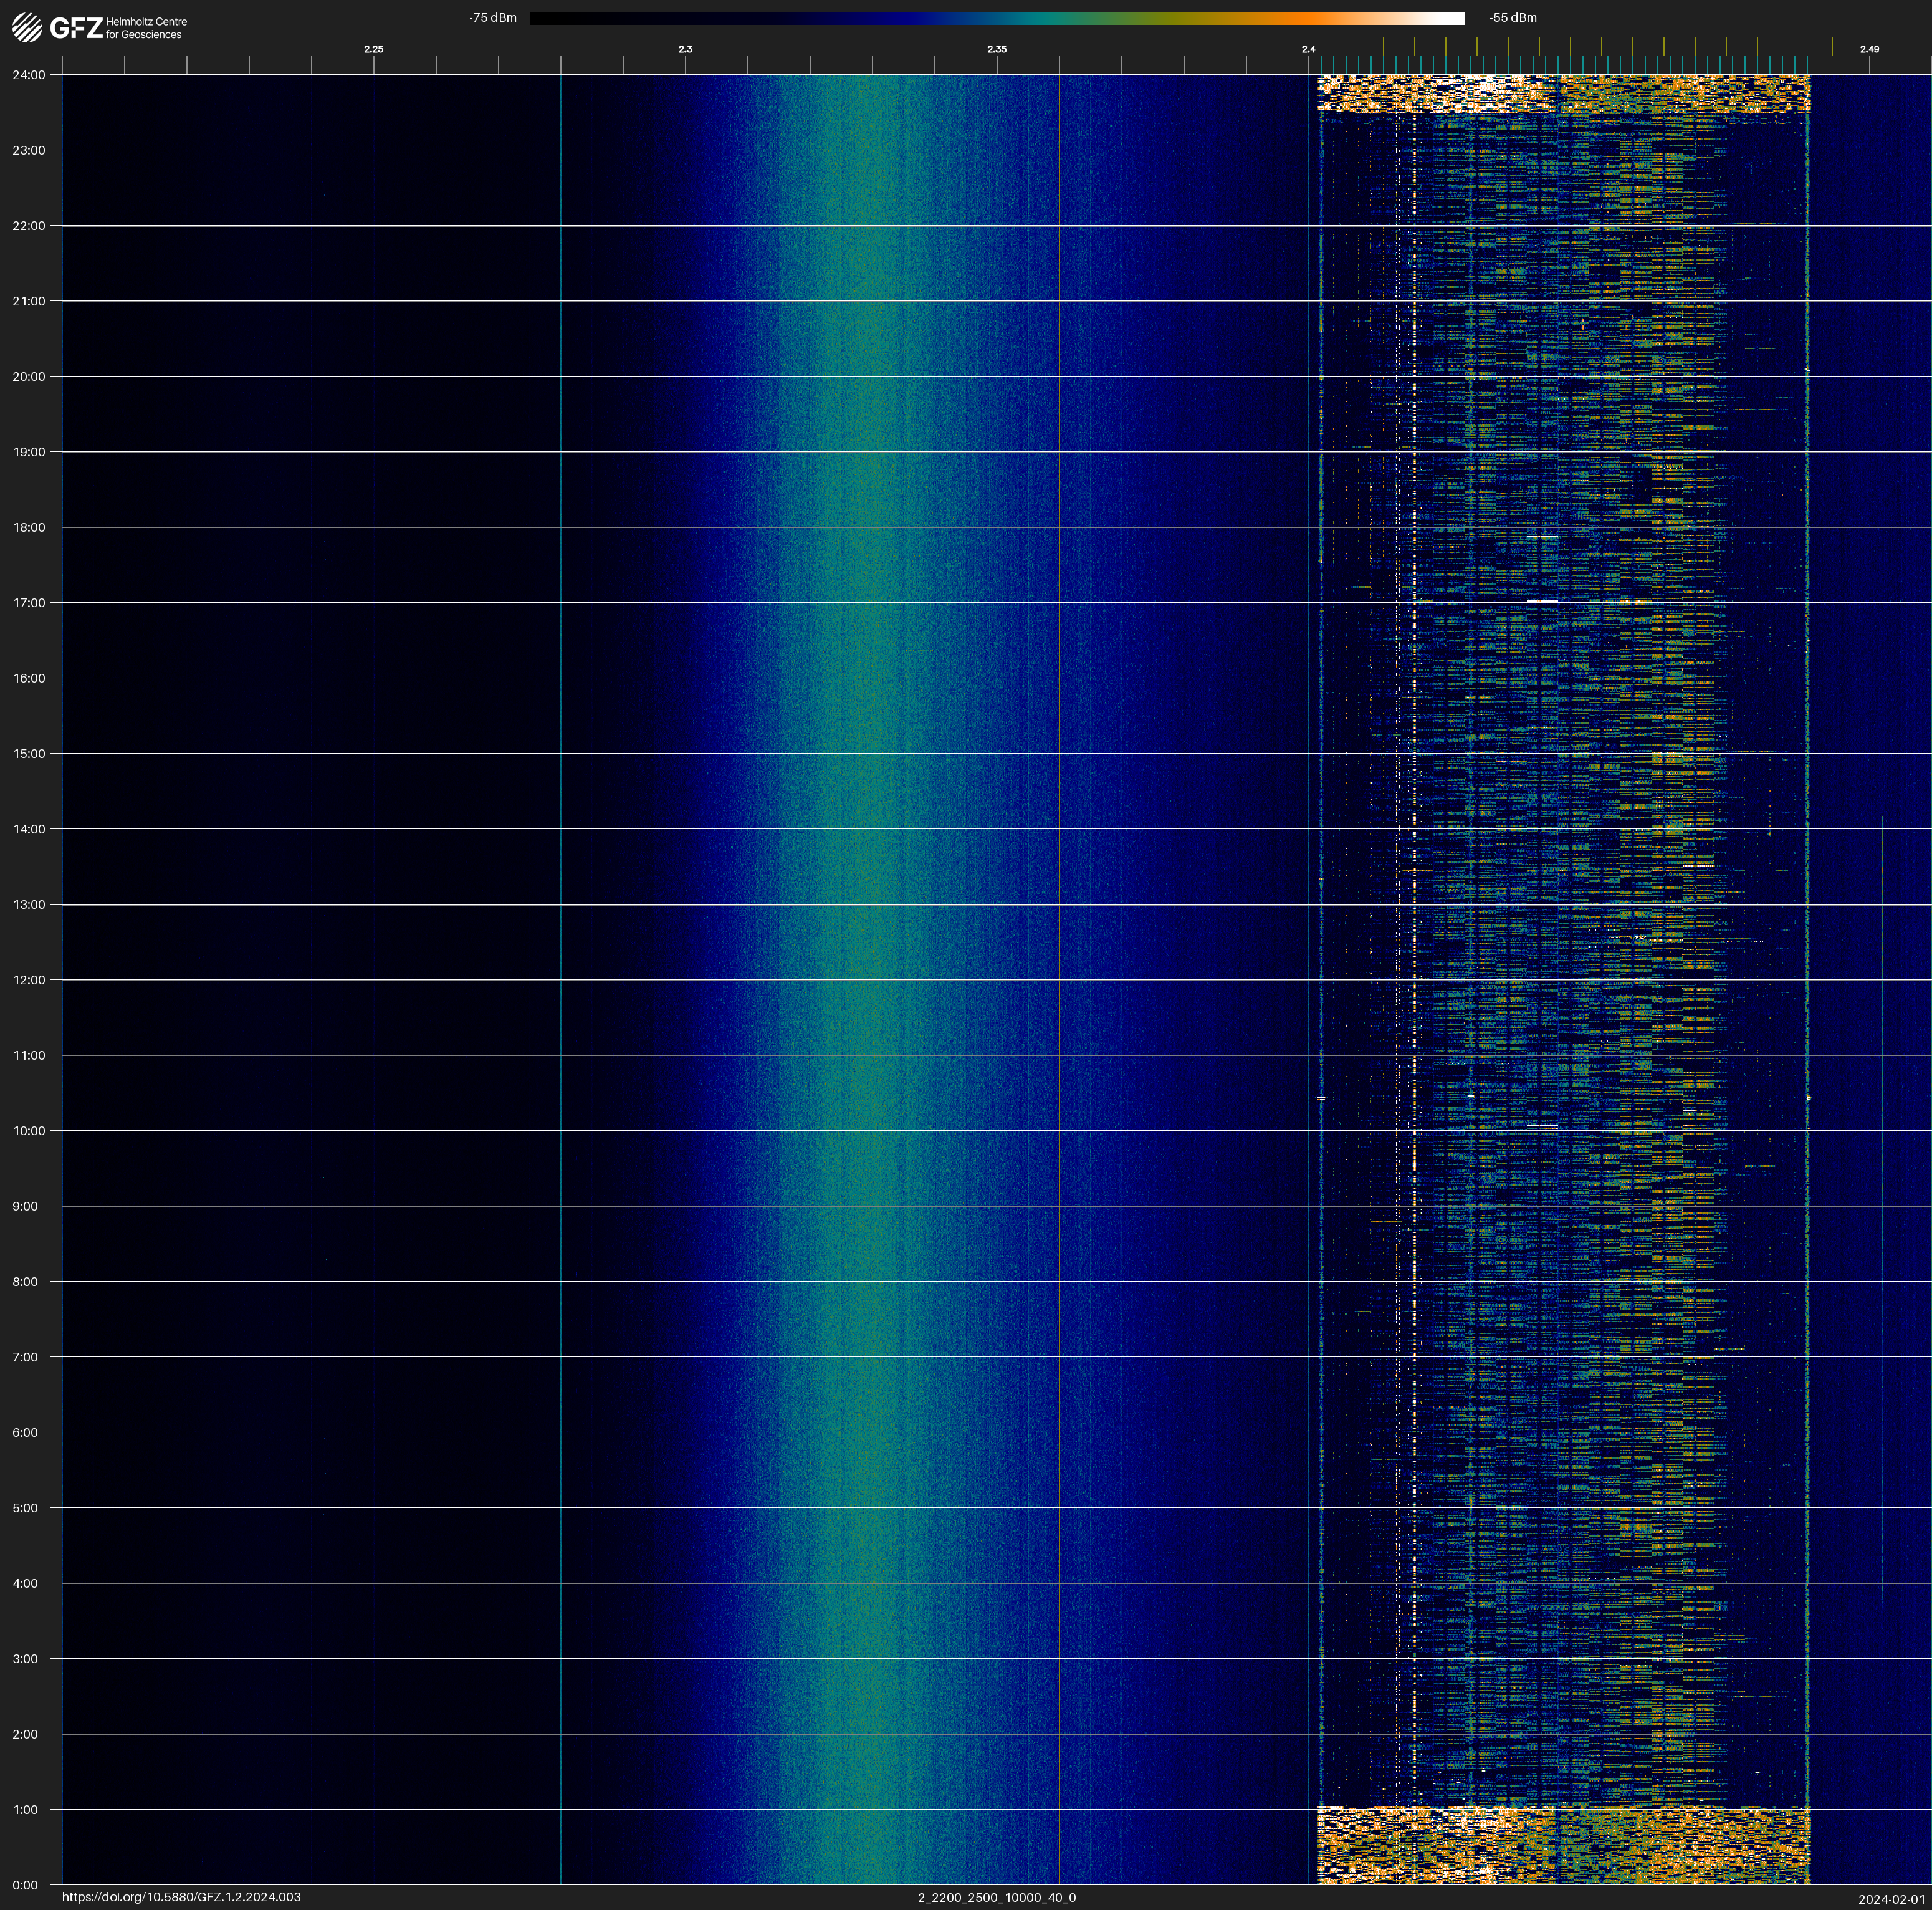Click the dBm color scale gradient bar
This screenshot has width=1932, height=1910.
point(996,18)
